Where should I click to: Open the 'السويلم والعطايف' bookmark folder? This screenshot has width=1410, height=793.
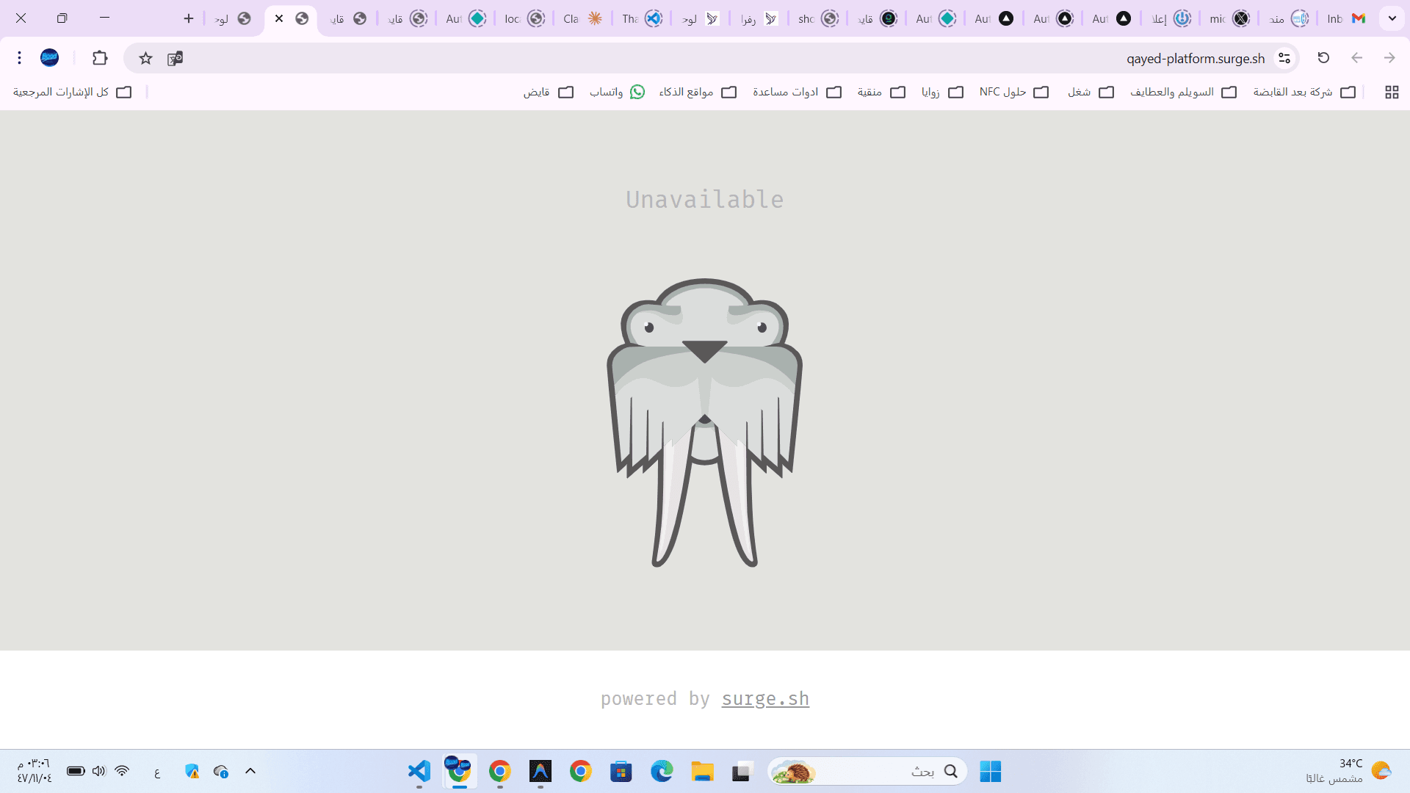click(1184, 92)
